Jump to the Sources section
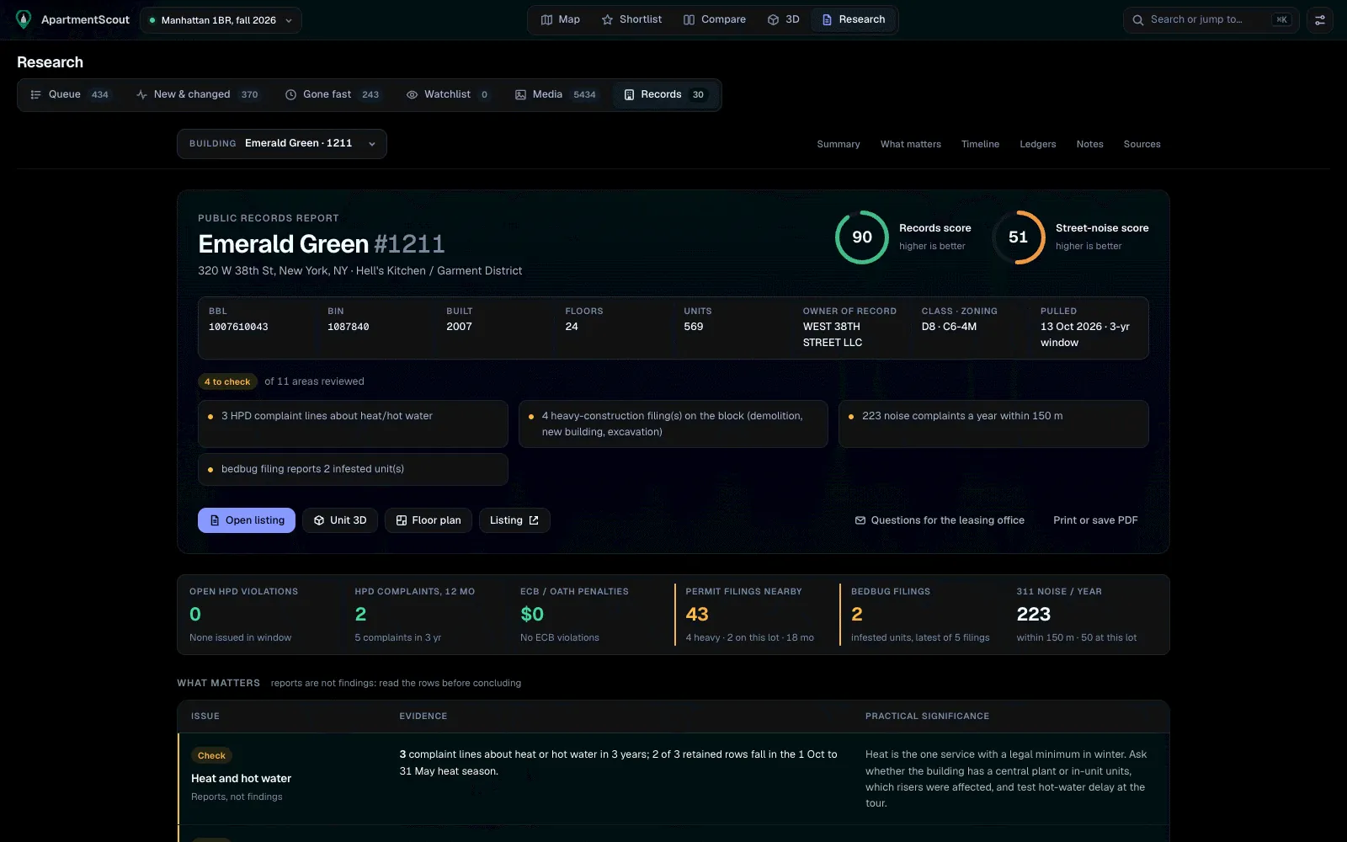The height and width of the screenshot is (842, 1347). click(x=1142, y=144)
